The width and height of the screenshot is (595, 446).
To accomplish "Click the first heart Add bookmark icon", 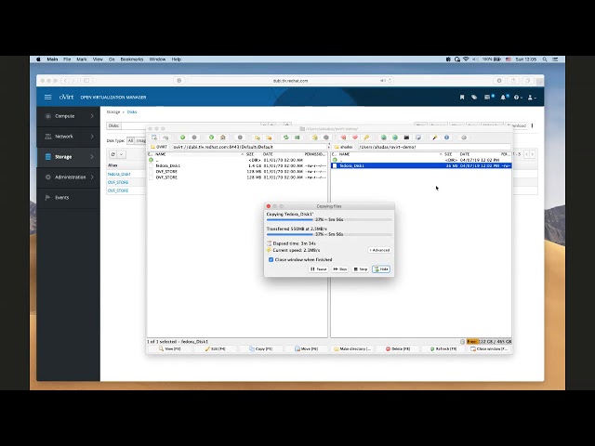I will coord(343,138).
